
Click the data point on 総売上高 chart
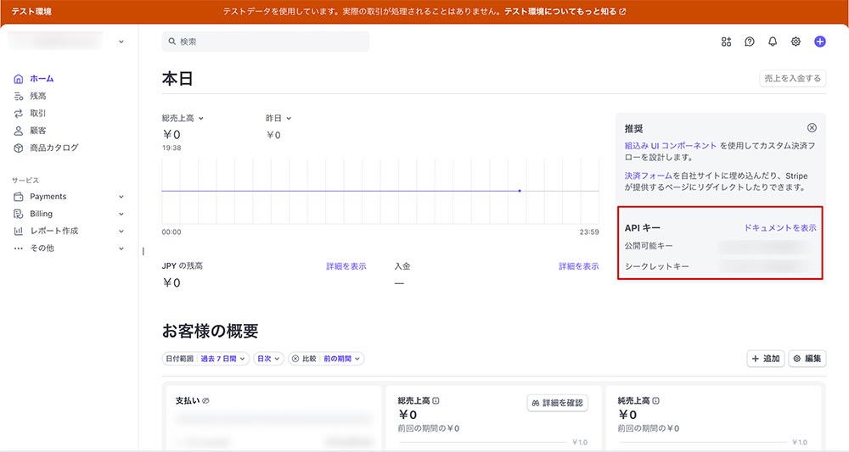click(520, 191)
